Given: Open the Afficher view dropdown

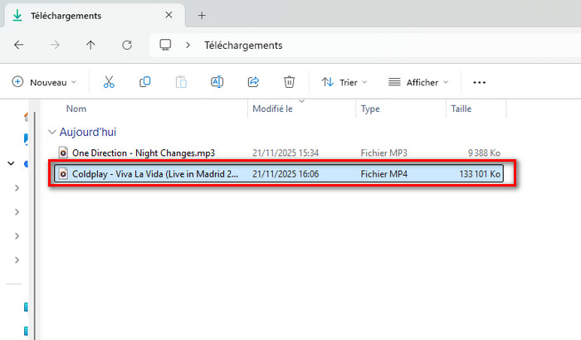Looking at the screenshot, I should (417, 82).
